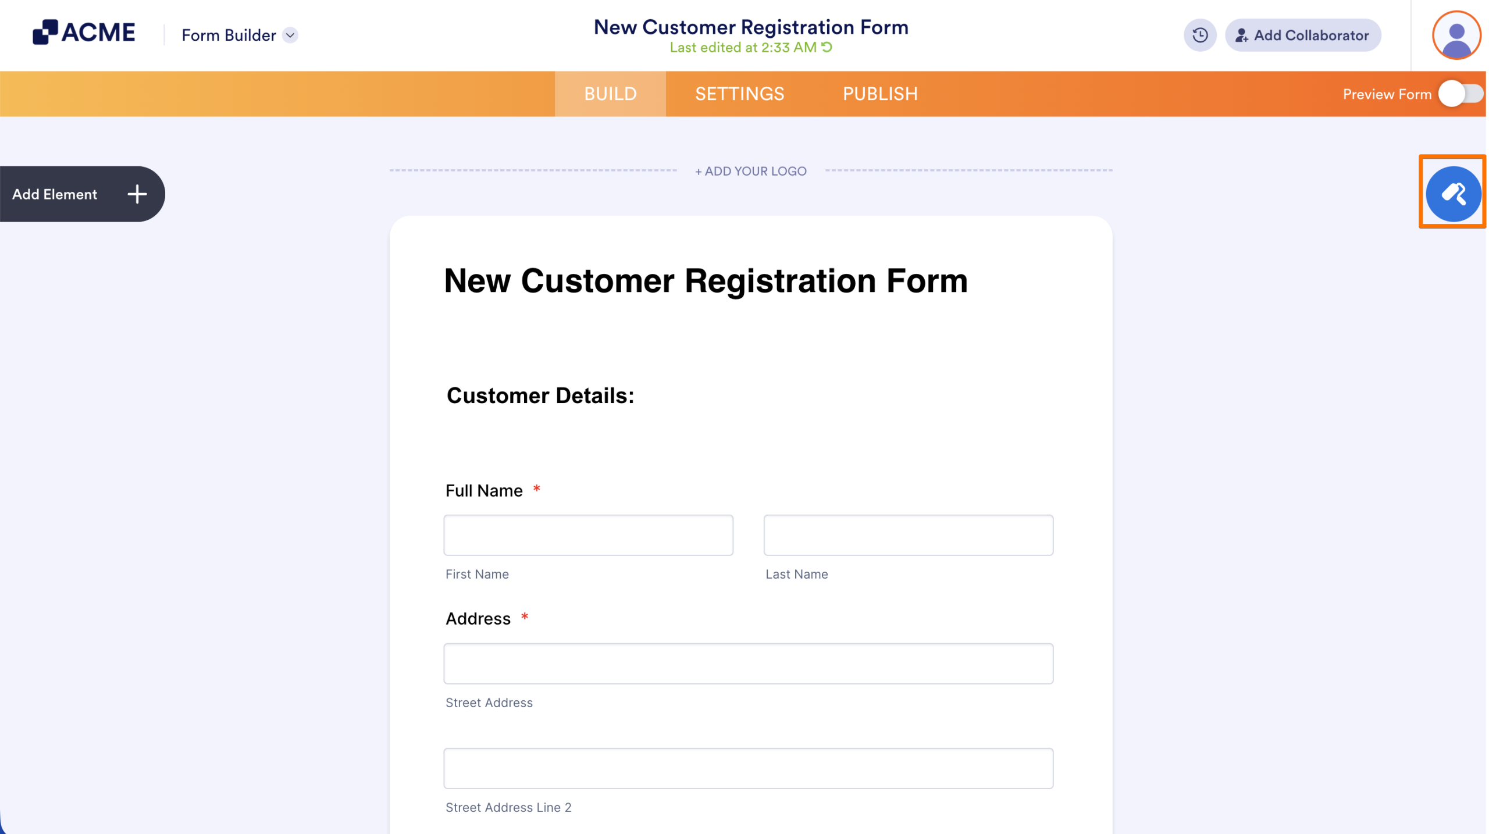Select the + ADD YOUR LOGO placeholder
Screen dimensions: 1489x834
[x=750, y=170]
